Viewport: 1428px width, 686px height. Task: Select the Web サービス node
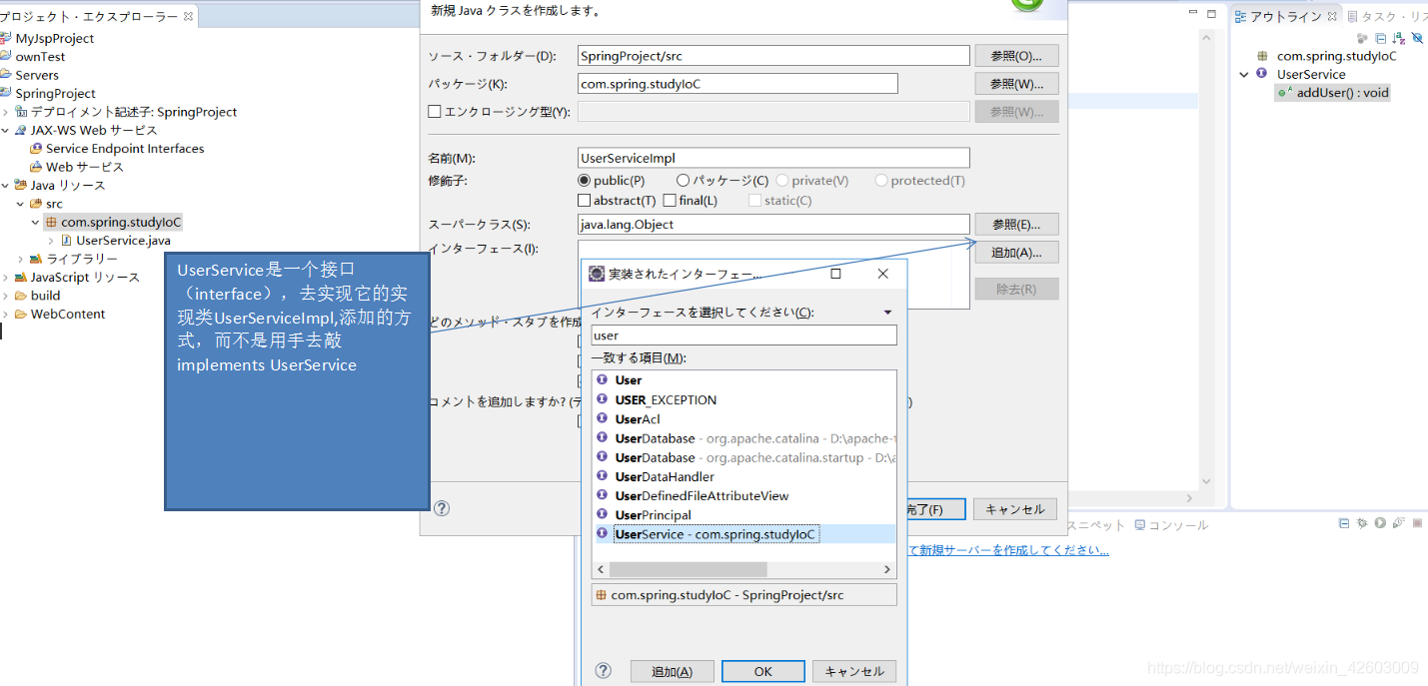77,167
